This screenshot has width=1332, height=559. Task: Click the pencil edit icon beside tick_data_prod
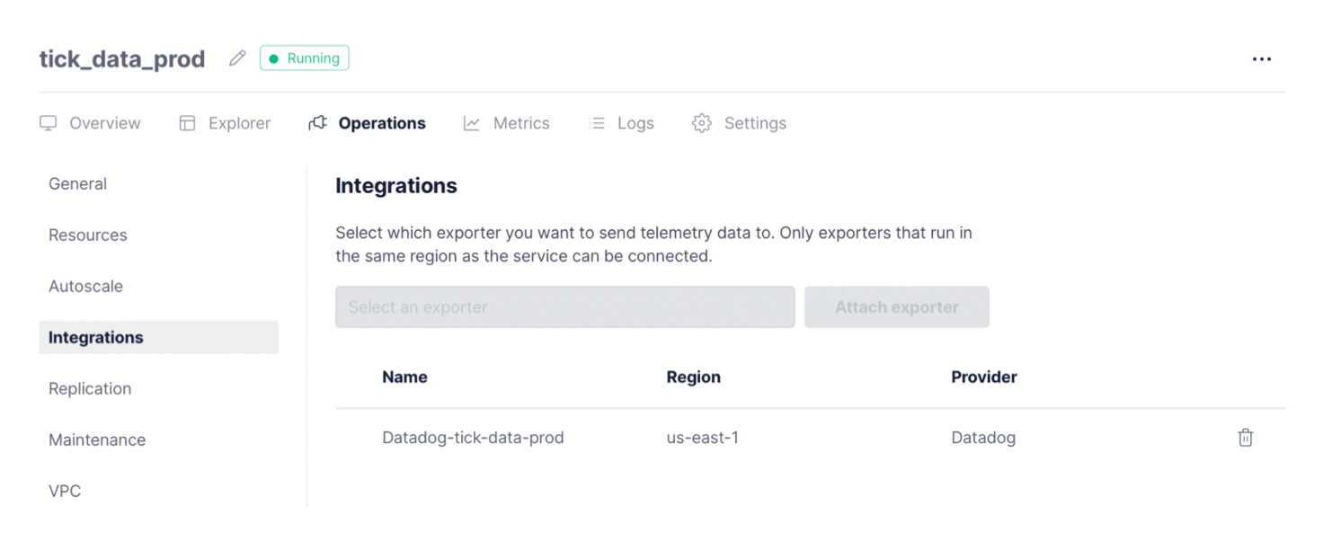(x=237, y=58)
